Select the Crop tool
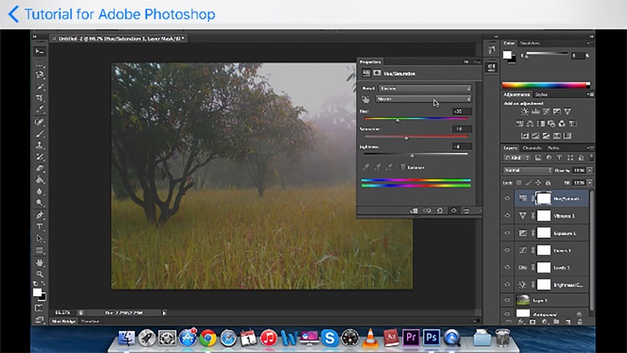Image resolution: width=627 pixels, height=353 pixels. [39, 98]
